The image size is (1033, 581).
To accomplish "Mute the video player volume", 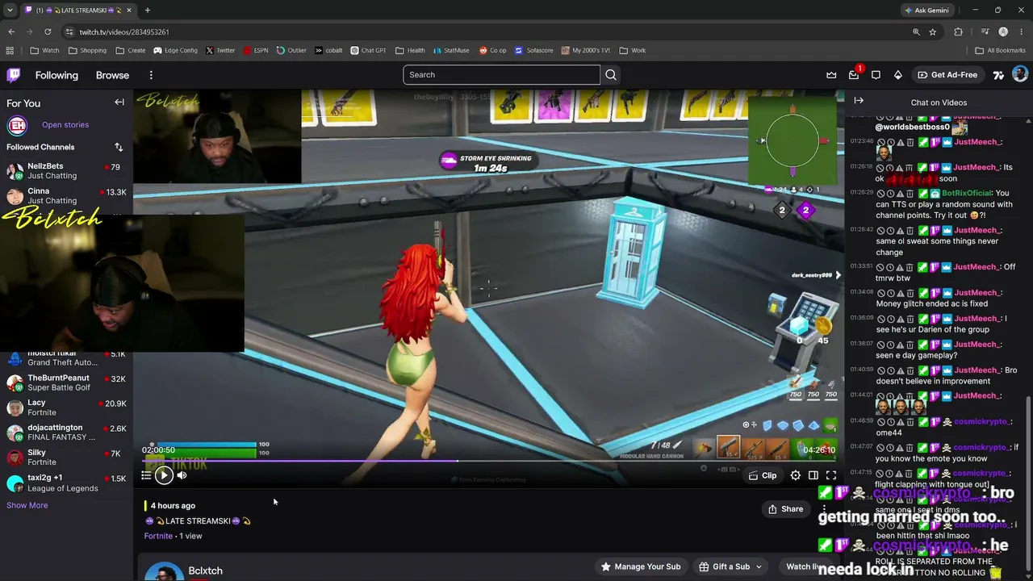I will tap(182, 475).
